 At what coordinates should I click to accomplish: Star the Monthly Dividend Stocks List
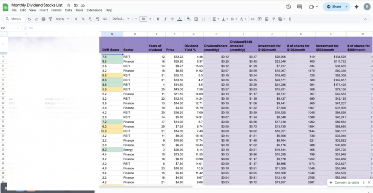tap(69, 5)
